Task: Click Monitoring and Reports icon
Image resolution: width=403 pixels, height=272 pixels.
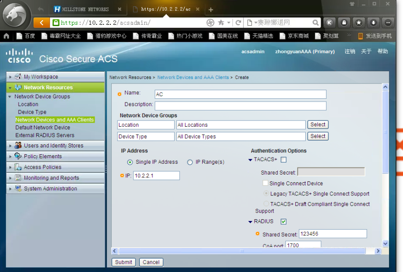Action: coord(18,177)
